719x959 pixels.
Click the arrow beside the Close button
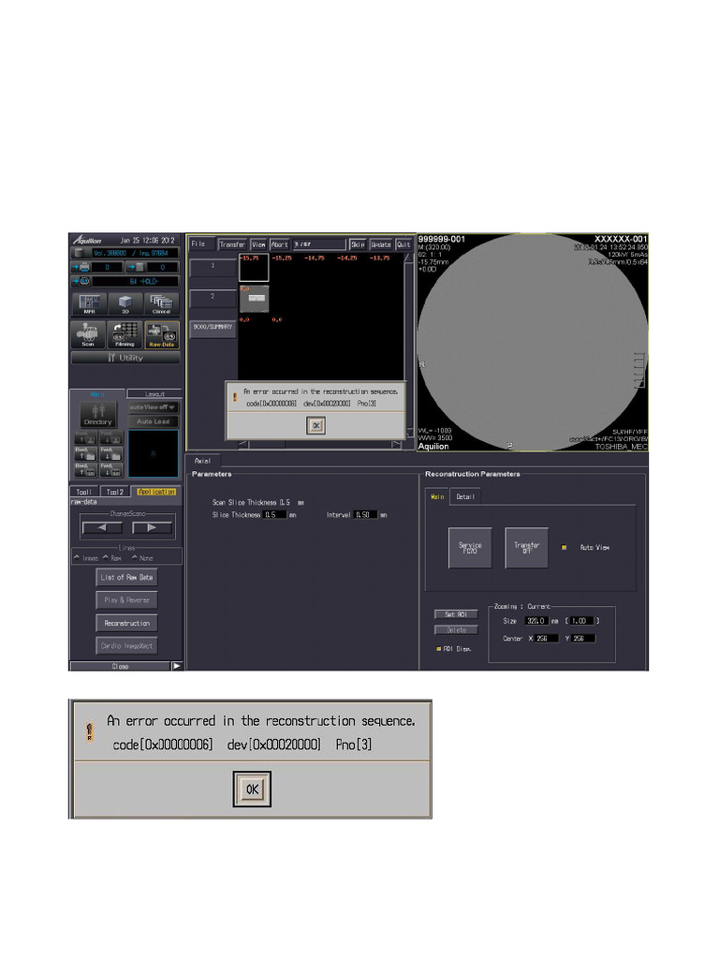176,666
